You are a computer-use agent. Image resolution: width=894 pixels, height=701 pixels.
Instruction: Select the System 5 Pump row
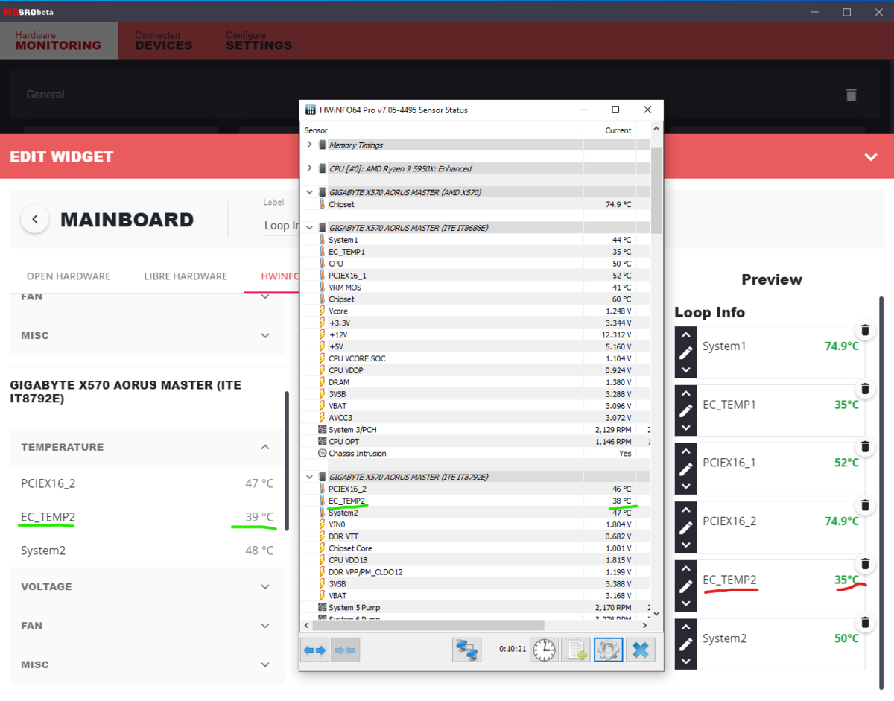[x=475, y=608]
